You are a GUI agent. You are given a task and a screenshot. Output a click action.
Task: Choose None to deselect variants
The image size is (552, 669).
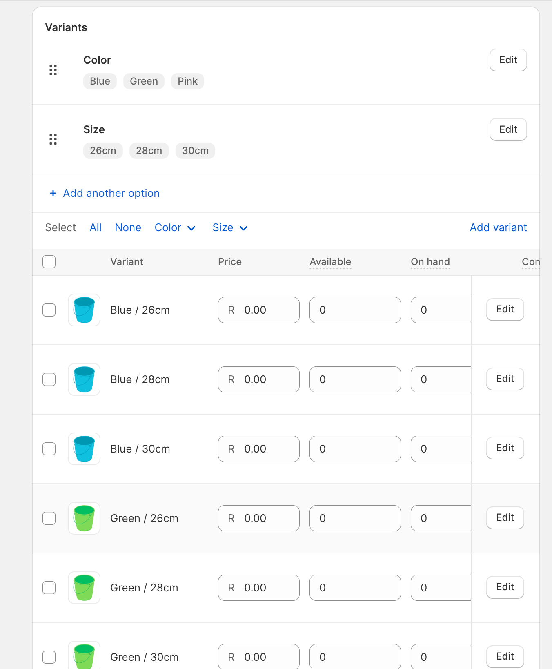128,228
